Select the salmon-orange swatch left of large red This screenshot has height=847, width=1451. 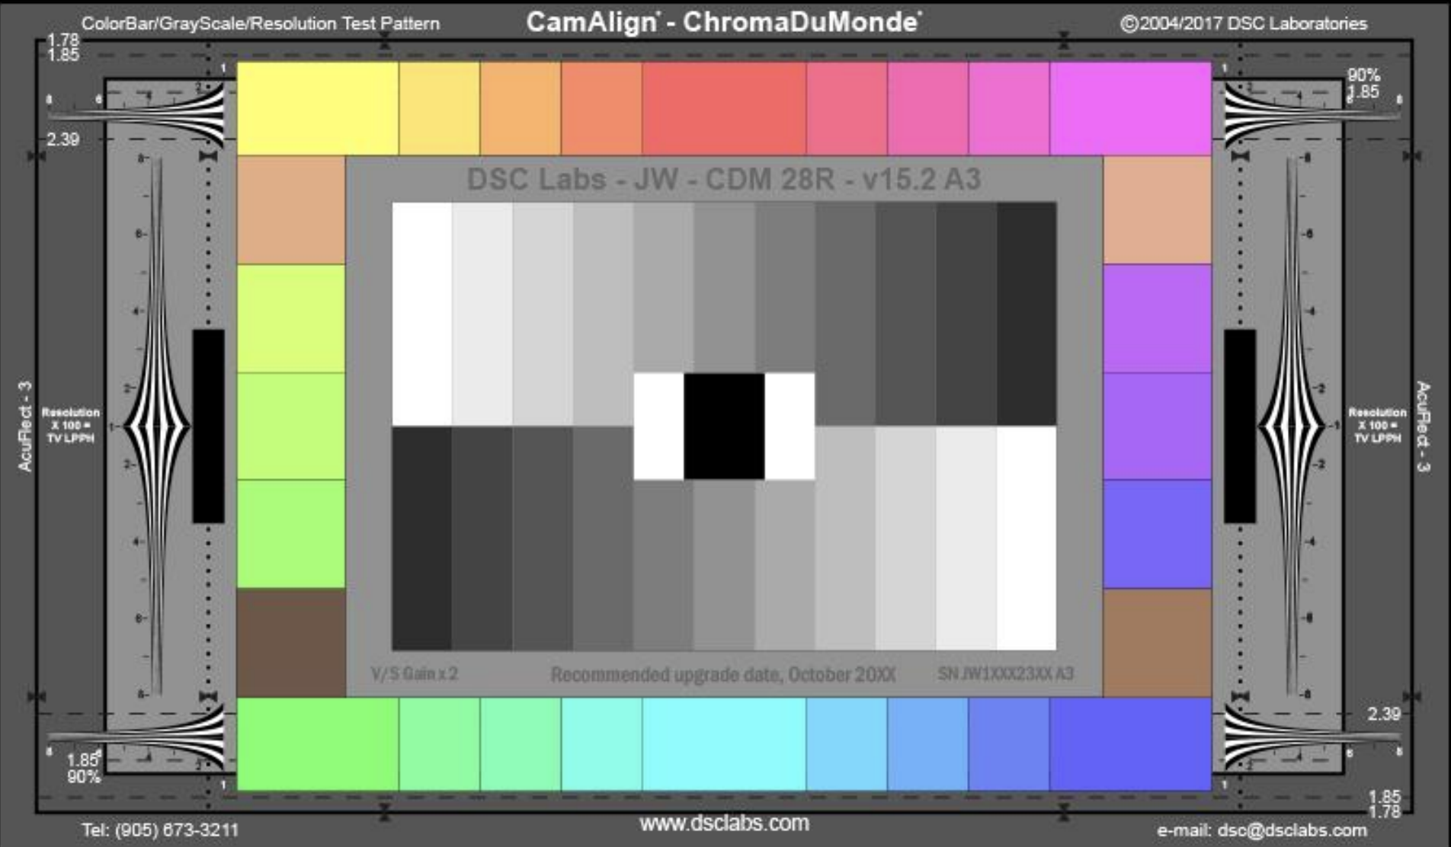point(601,109)
